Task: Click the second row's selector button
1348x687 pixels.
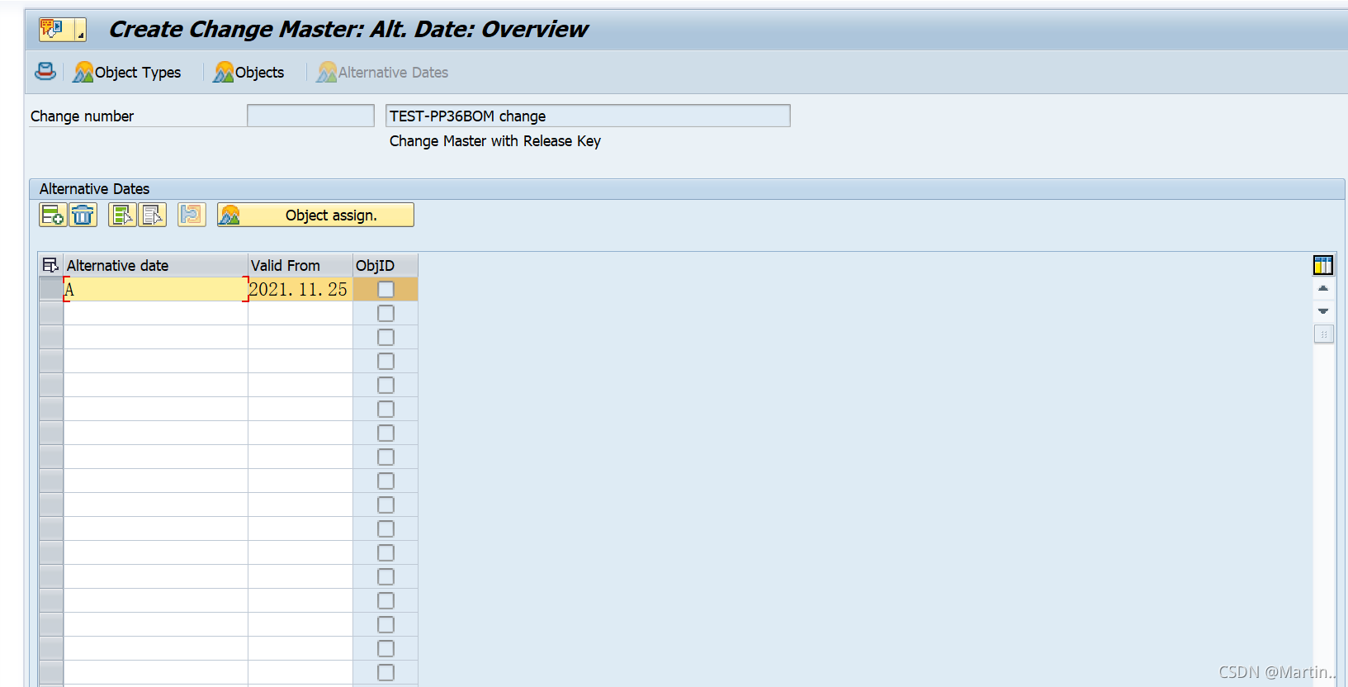Action: coord(51,313)
